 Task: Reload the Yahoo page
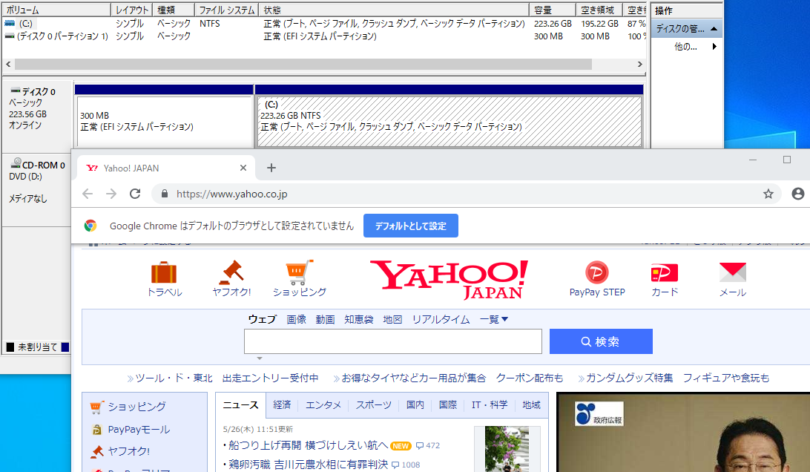point(135,194)
